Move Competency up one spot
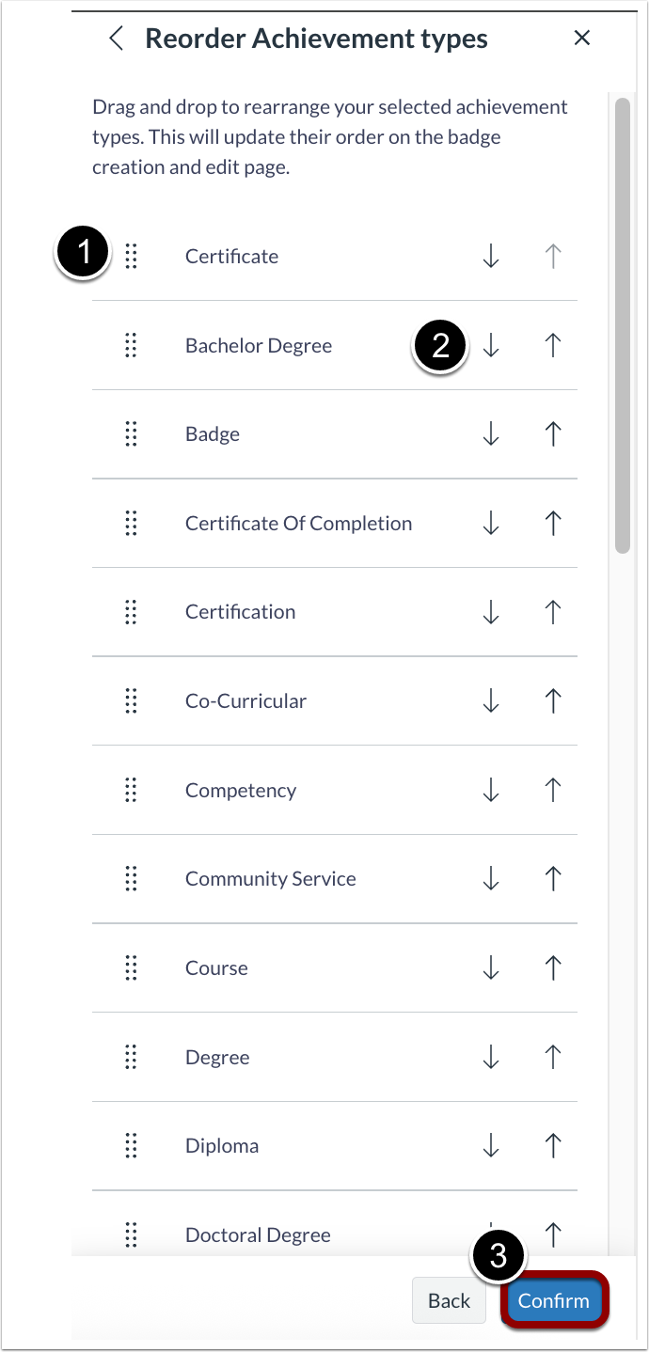Screen dimensions: 649x1352 553,790
